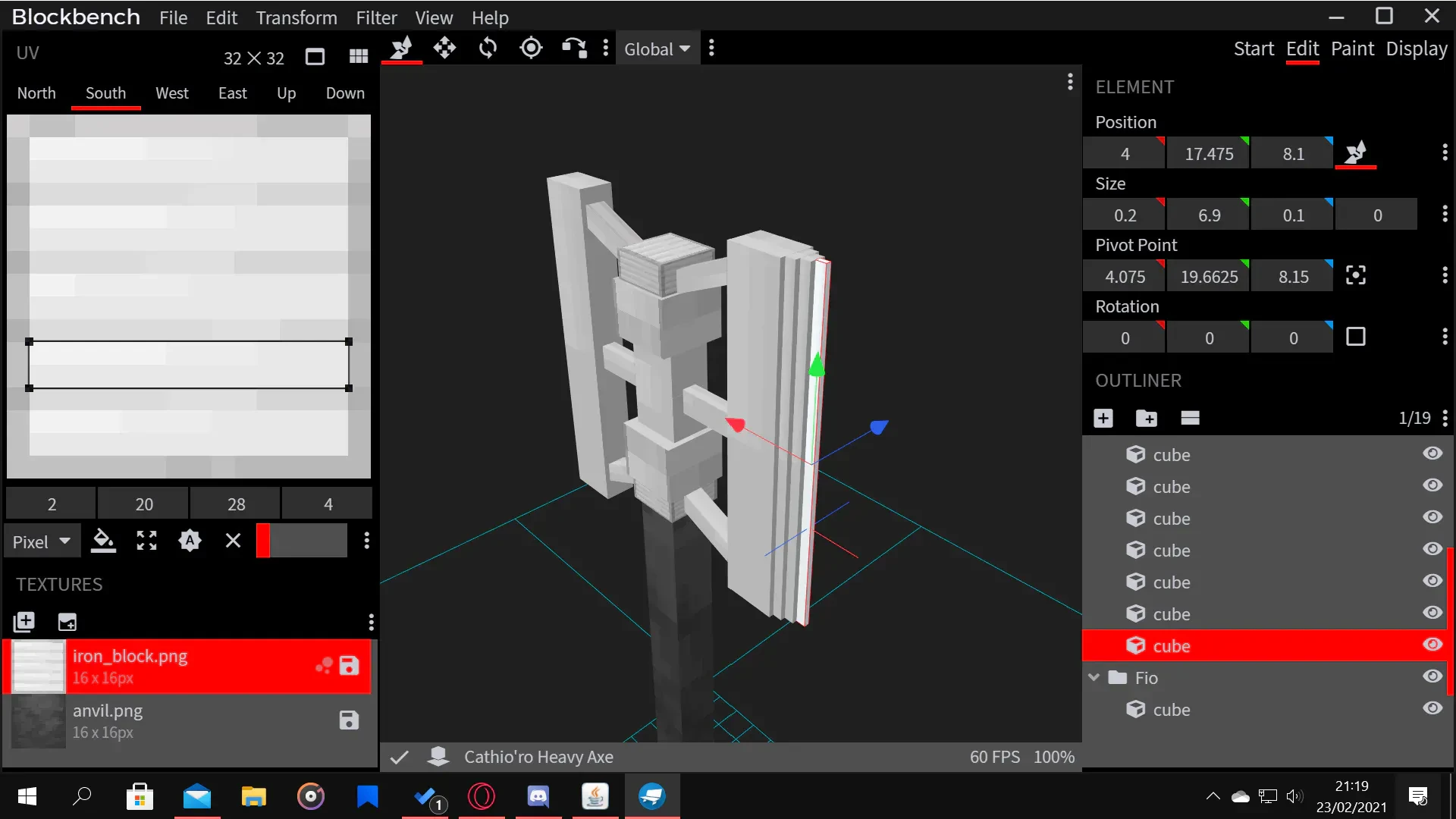Image resolution: width=1456 pixels, height=819 pixels.
Task: Click the UV paint bucket fill icon
Action: pos(103,541)
